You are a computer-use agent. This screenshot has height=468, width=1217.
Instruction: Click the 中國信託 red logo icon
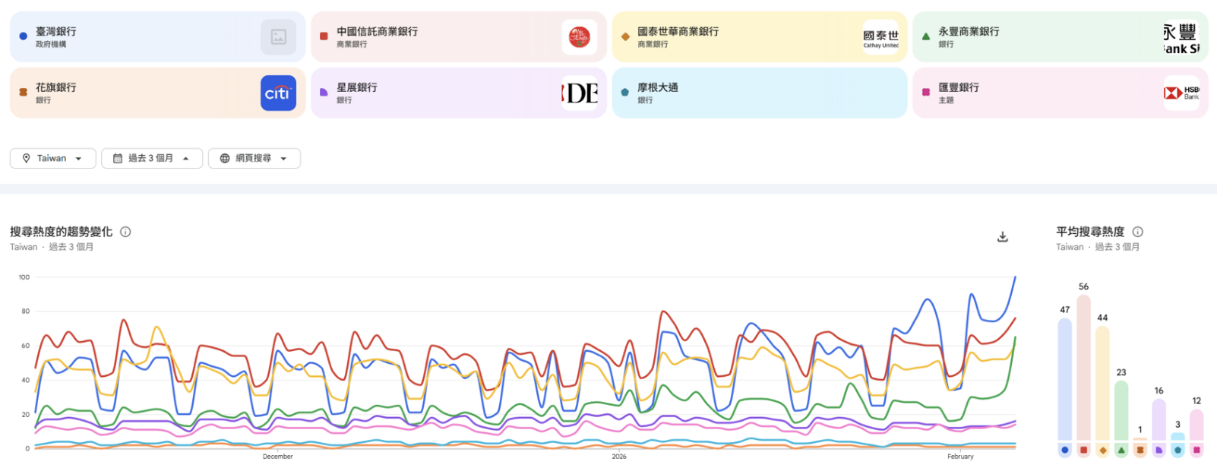coord(579,37)
